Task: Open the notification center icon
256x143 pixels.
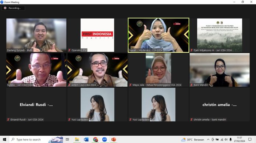Action: click(250, 139)
